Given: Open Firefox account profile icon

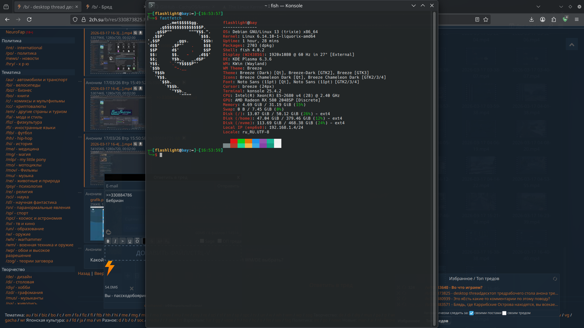Looking at the screenshot, I should point(542,19).
